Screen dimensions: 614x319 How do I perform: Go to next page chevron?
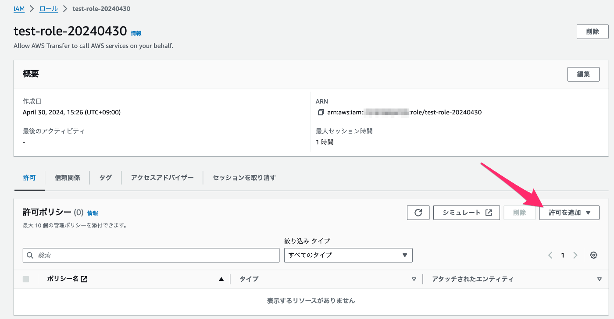tap(575, 255)
